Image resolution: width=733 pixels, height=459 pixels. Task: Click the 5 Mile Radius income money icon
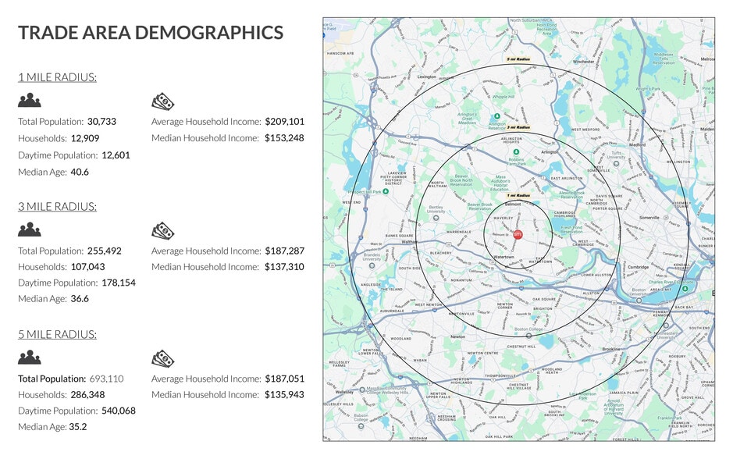162,358
